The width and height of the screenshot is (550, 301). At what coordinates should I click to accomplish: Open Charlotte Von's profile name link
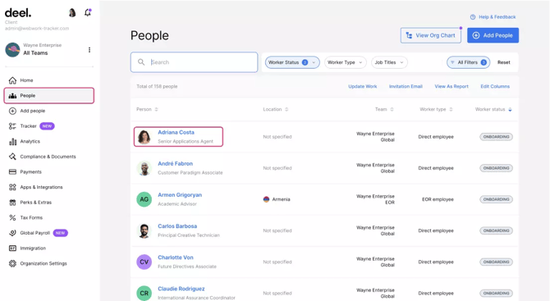coord(176,258)
